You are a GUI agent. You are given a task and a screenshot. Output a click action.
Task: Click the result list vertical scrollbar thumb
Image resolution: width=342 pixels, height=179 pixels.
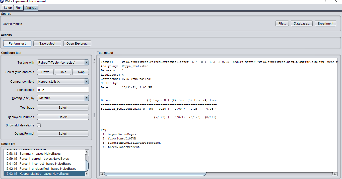pyautogui.click(x=87, y=166)
